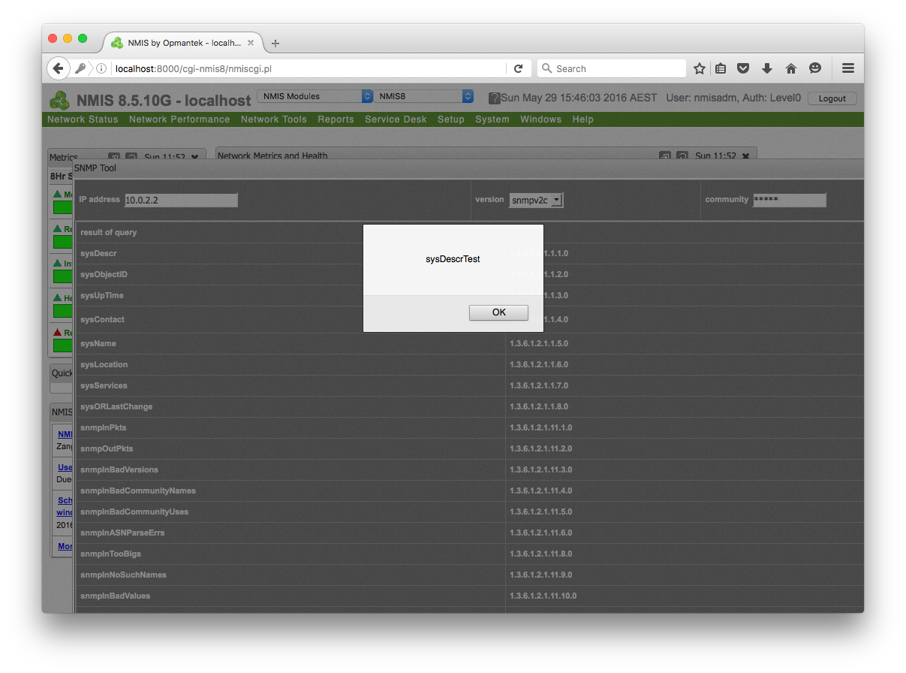This screenshot has width=906, height=673.
Task: Go to the browser home page icon
Action: coord(790,68)
